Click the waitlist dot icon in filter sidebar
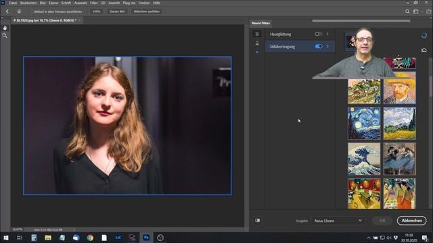 [x=257, y=52]
